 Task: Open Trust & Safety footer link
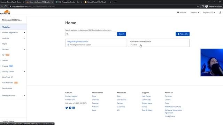click(x=147, y=110)
